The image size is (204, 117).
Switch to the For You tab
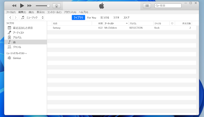[x=92, y=18]
